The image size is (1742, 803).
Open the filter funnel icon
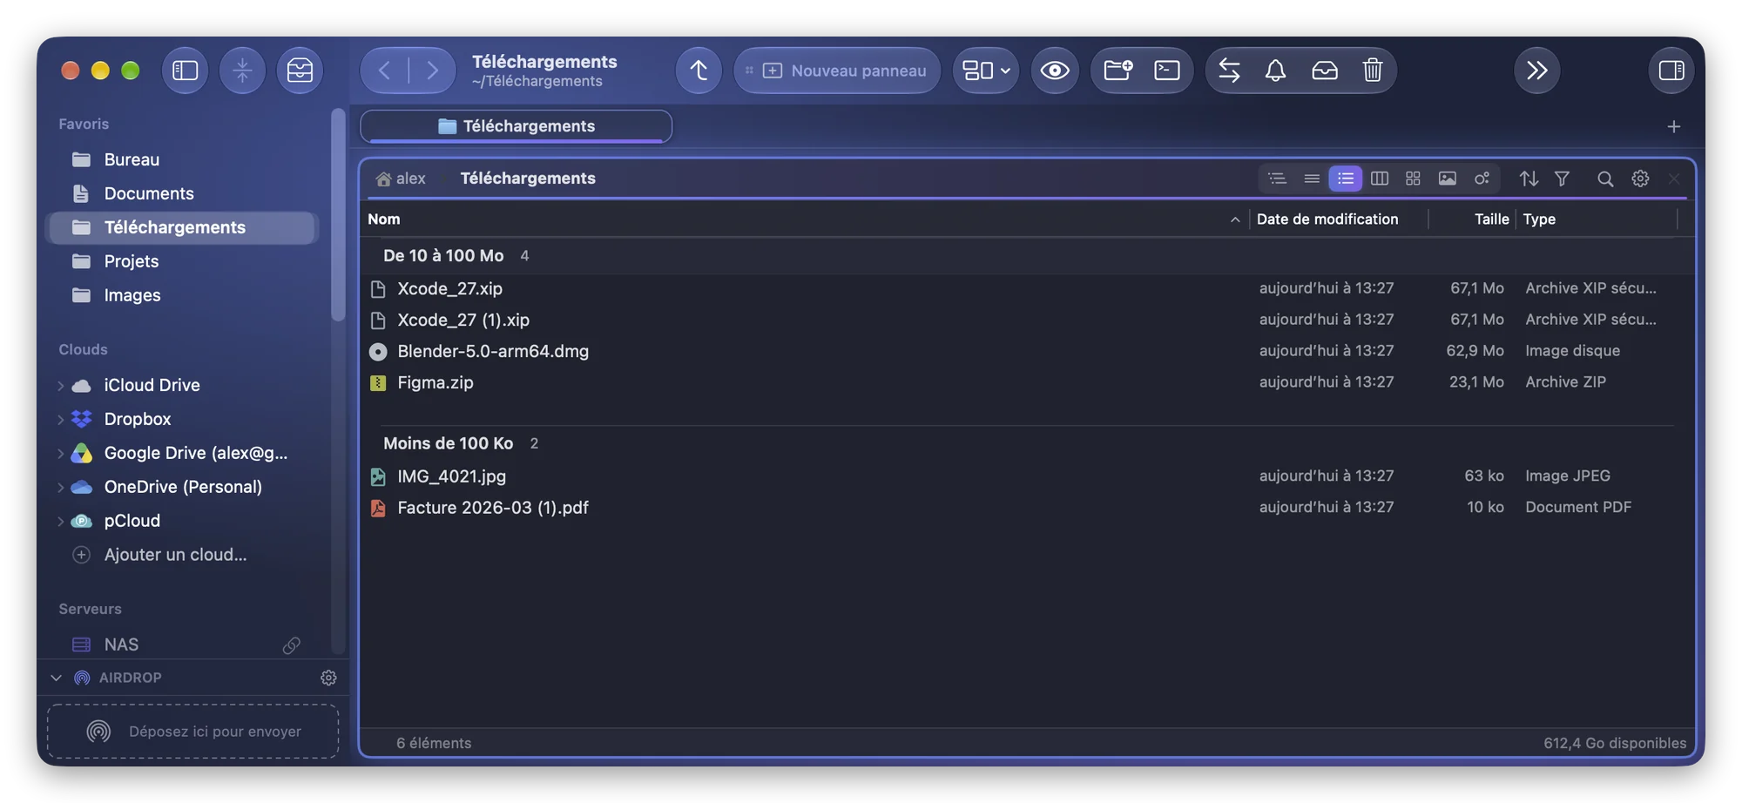(1562, 179)
